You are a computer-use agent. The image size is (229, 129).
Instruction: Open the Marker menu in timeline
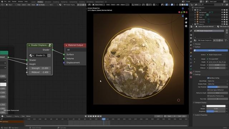tap(28, 116)
